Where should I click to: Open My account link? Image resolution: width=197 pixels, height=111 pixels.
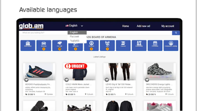pyautogui.click(x=168, y=26)
